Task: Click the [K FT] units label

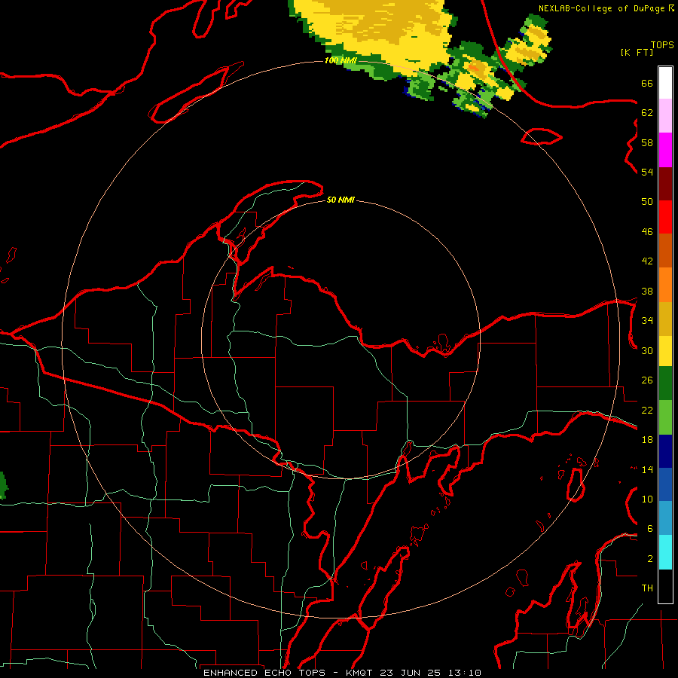Action: [637, 52]
